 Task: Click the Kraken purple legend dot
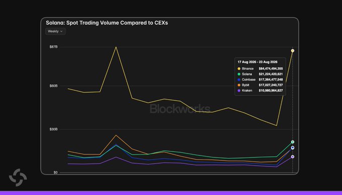[239, 90]
